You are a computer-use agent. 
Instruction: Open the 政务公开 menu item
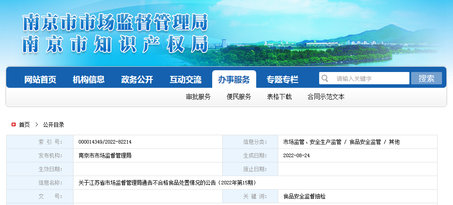coord(137,79)
